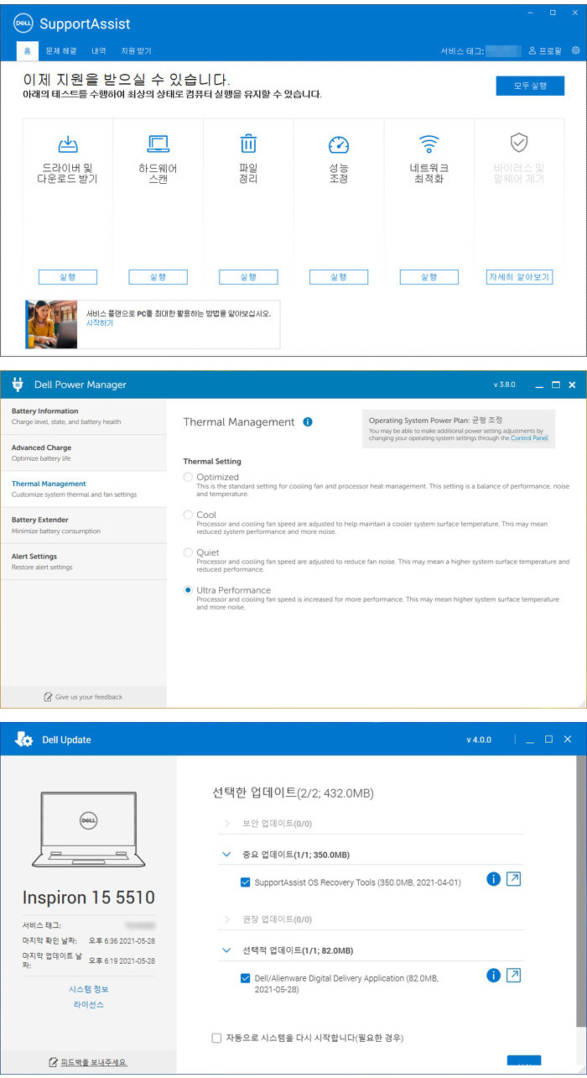Click the feedback pencil icon in Power Manager
This screenshot has height=1078, width=587.
(49, 697)
